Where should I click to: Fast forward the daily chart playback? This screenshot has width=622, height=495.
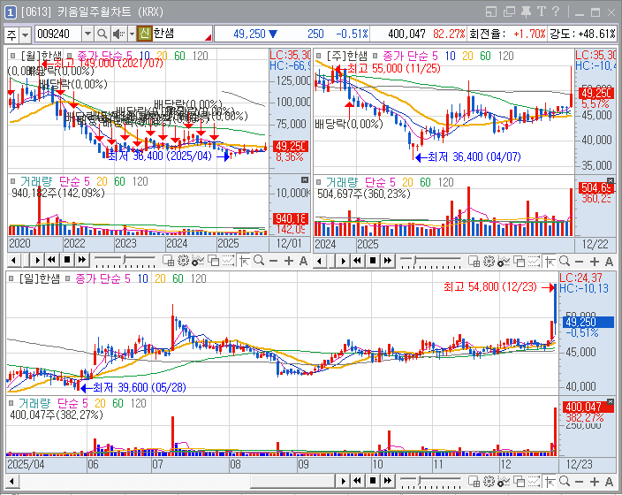[x=388, y=481]
